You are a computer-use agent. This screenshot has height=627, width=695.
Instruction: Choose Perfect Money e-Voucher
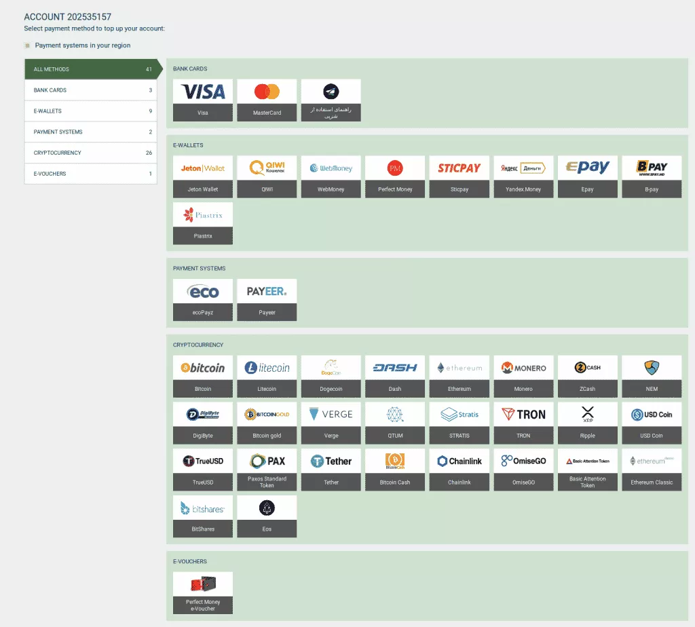click(203, 592)
